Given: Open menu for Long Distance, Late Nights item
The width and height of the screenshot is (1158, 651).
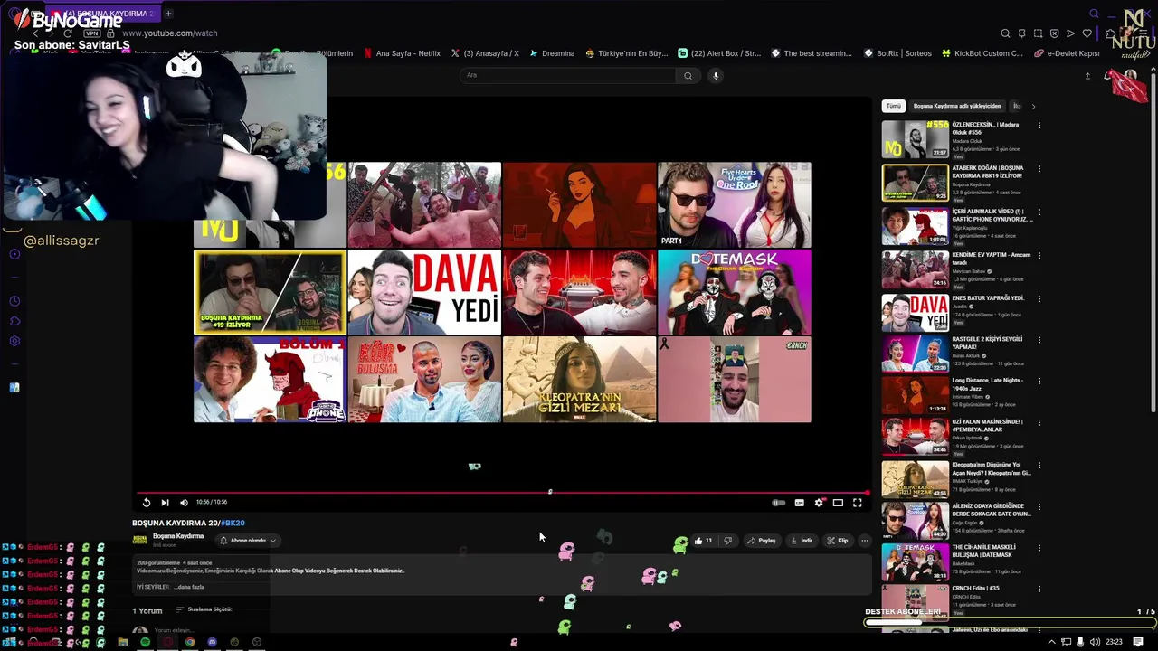Looking at the screenshot, I should tap(1039, 382).
